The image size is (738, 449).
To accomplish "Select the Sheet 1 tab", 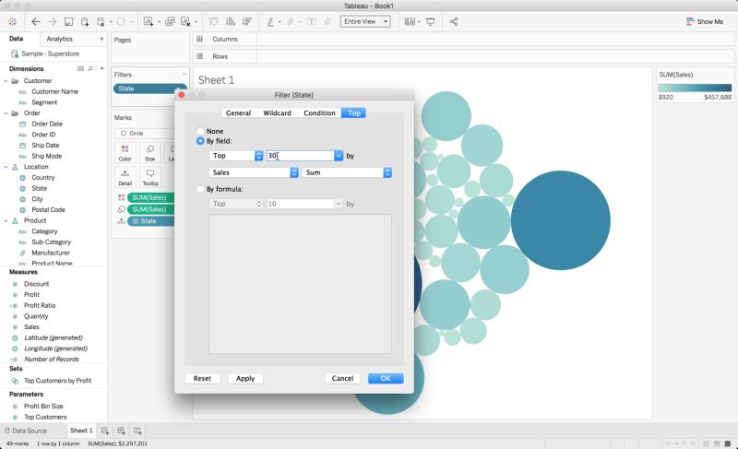I will (81, 431).
